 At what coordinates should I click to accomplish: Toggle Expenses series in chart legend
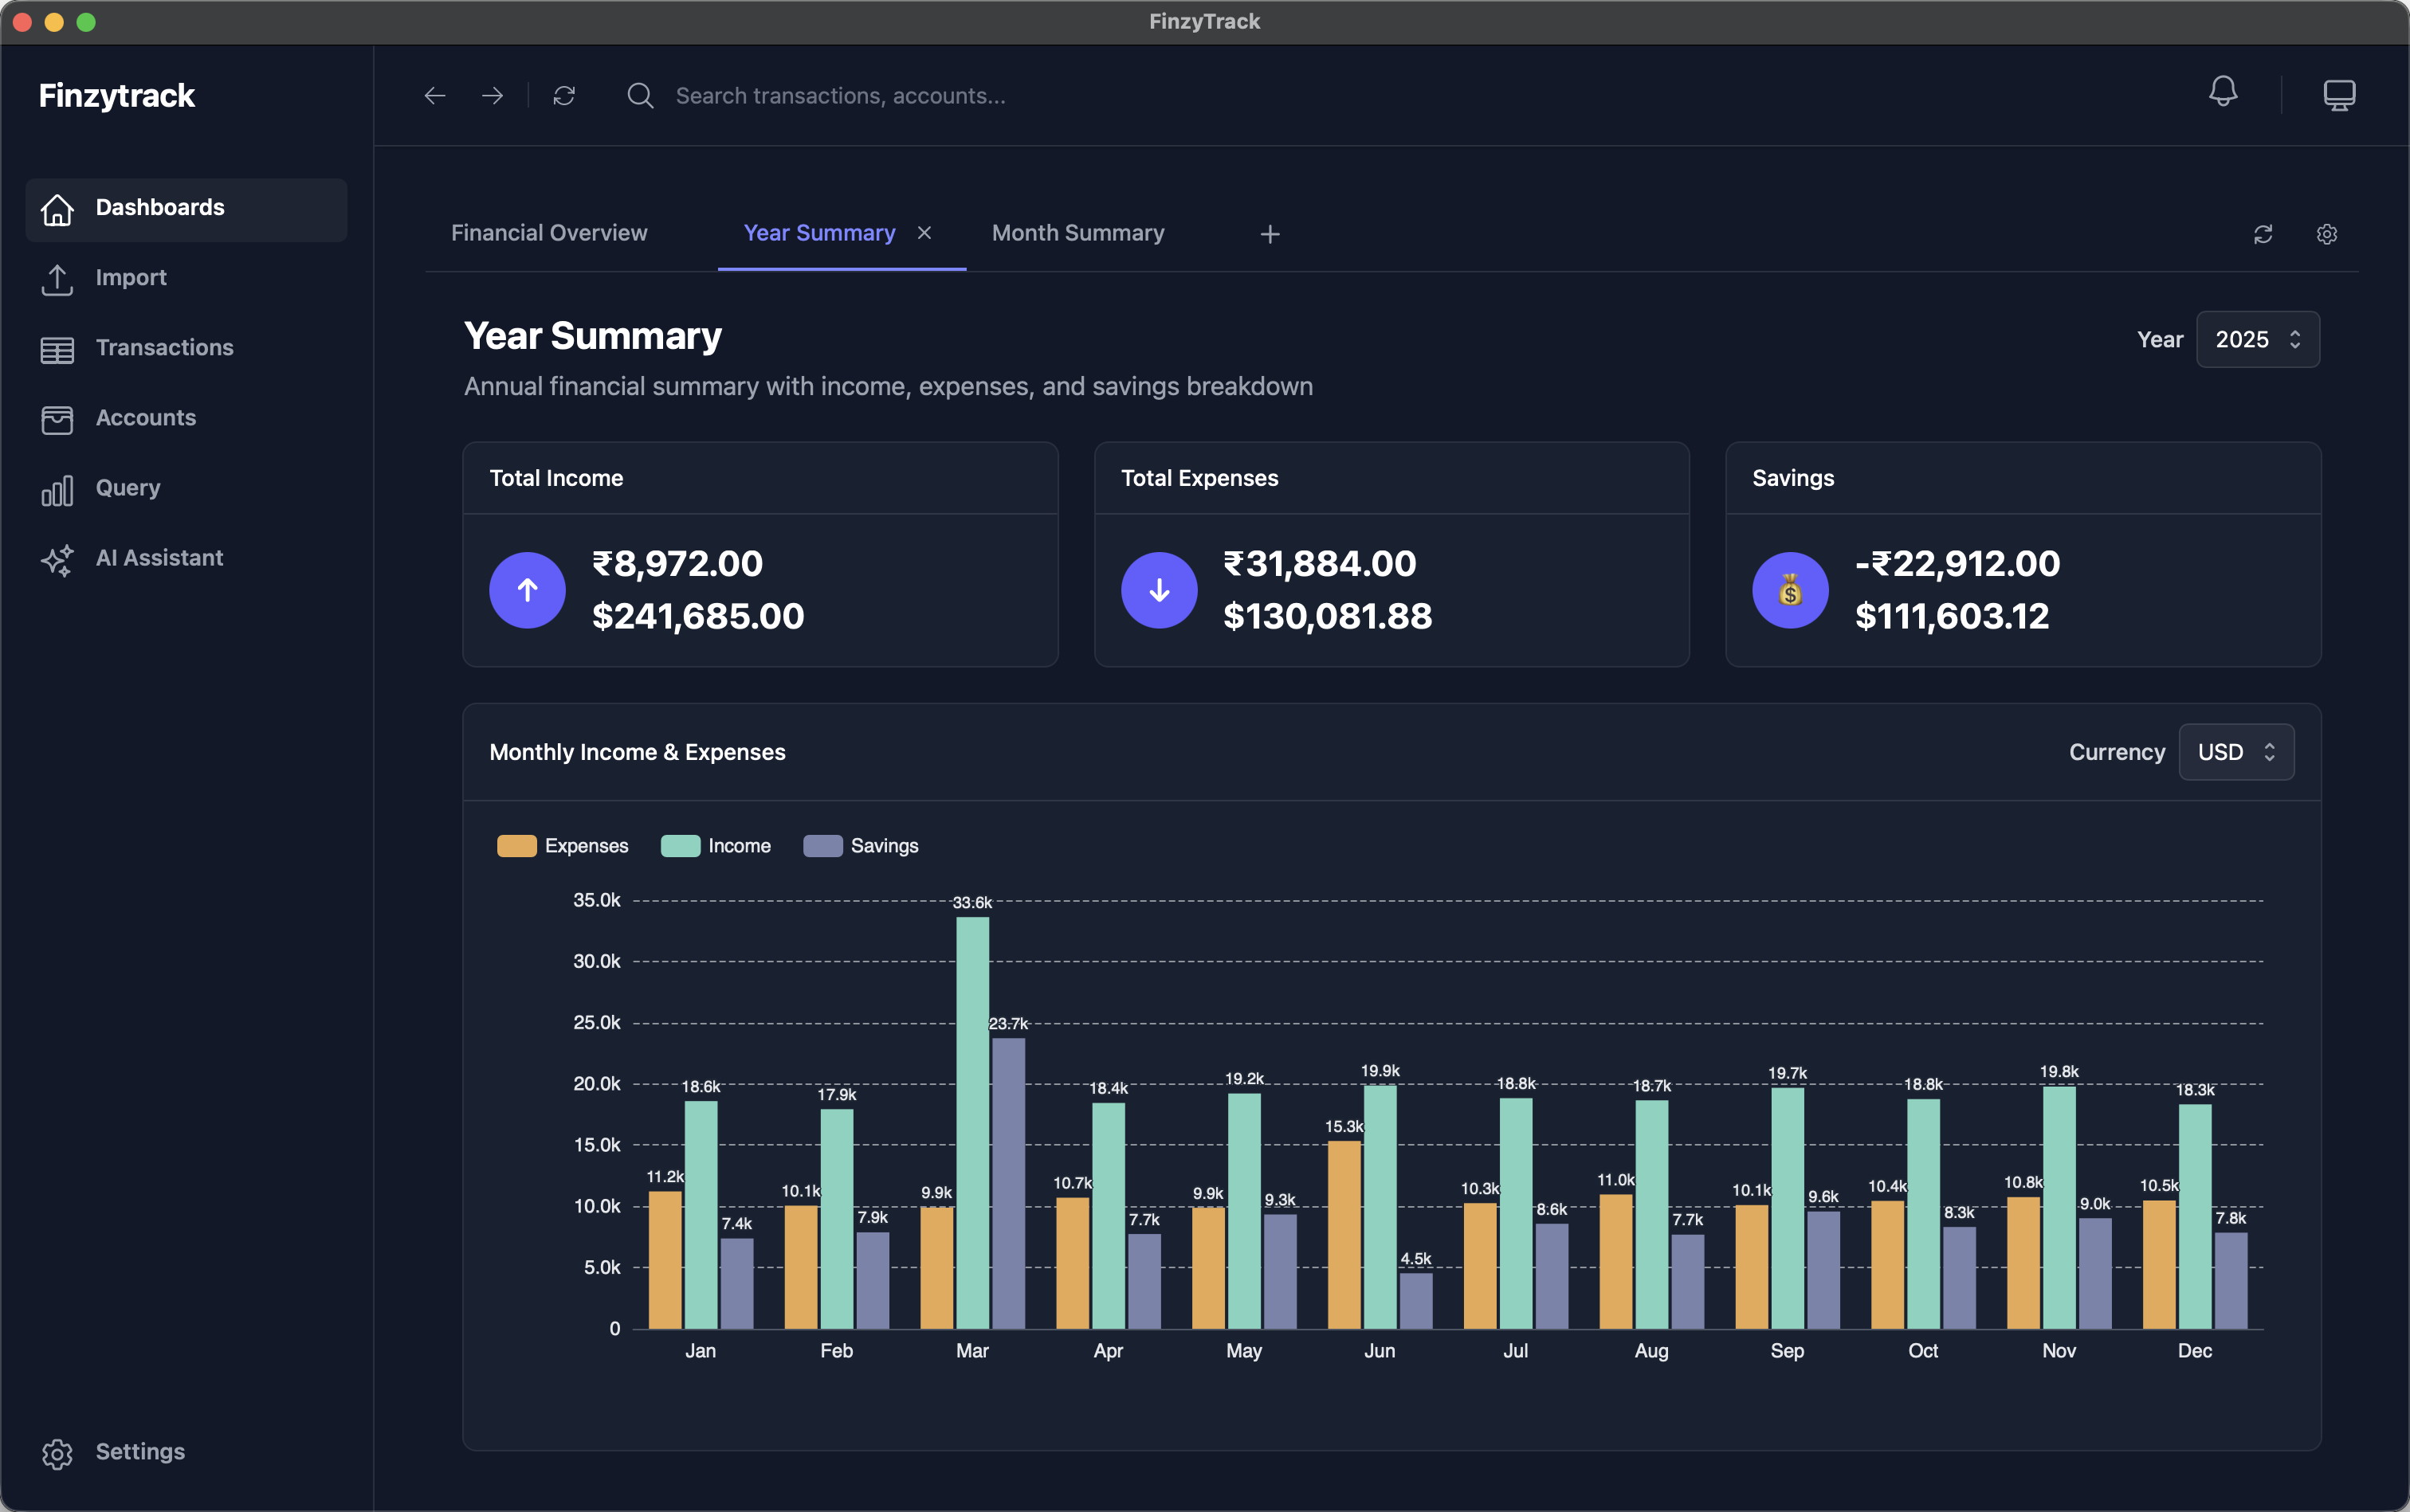(x=562, y=846)
